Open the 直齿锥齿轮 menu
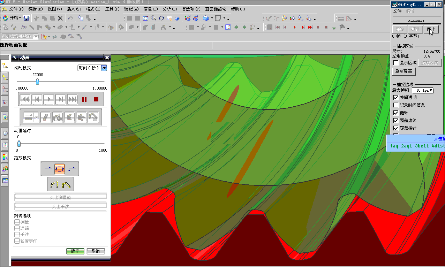The width and height of the screenshot is (445, 267). pos(216,9)
